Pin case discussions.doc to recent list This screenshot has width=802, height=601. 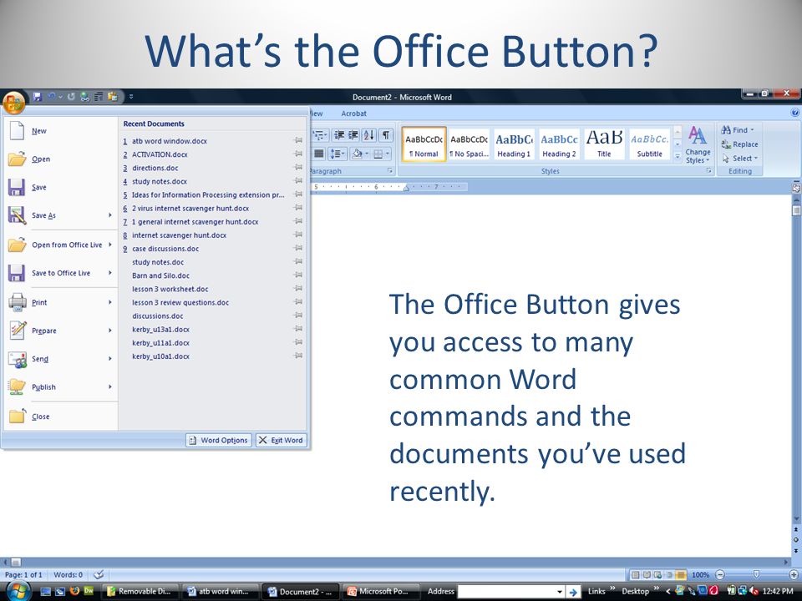(297, 248)
